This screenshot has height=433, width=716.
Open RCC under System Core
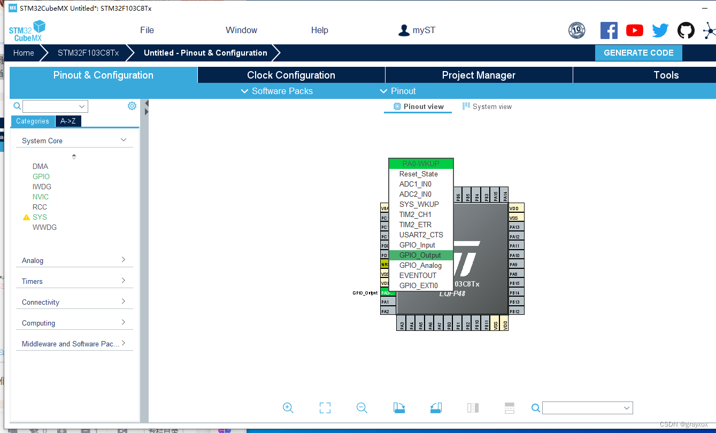40,207
